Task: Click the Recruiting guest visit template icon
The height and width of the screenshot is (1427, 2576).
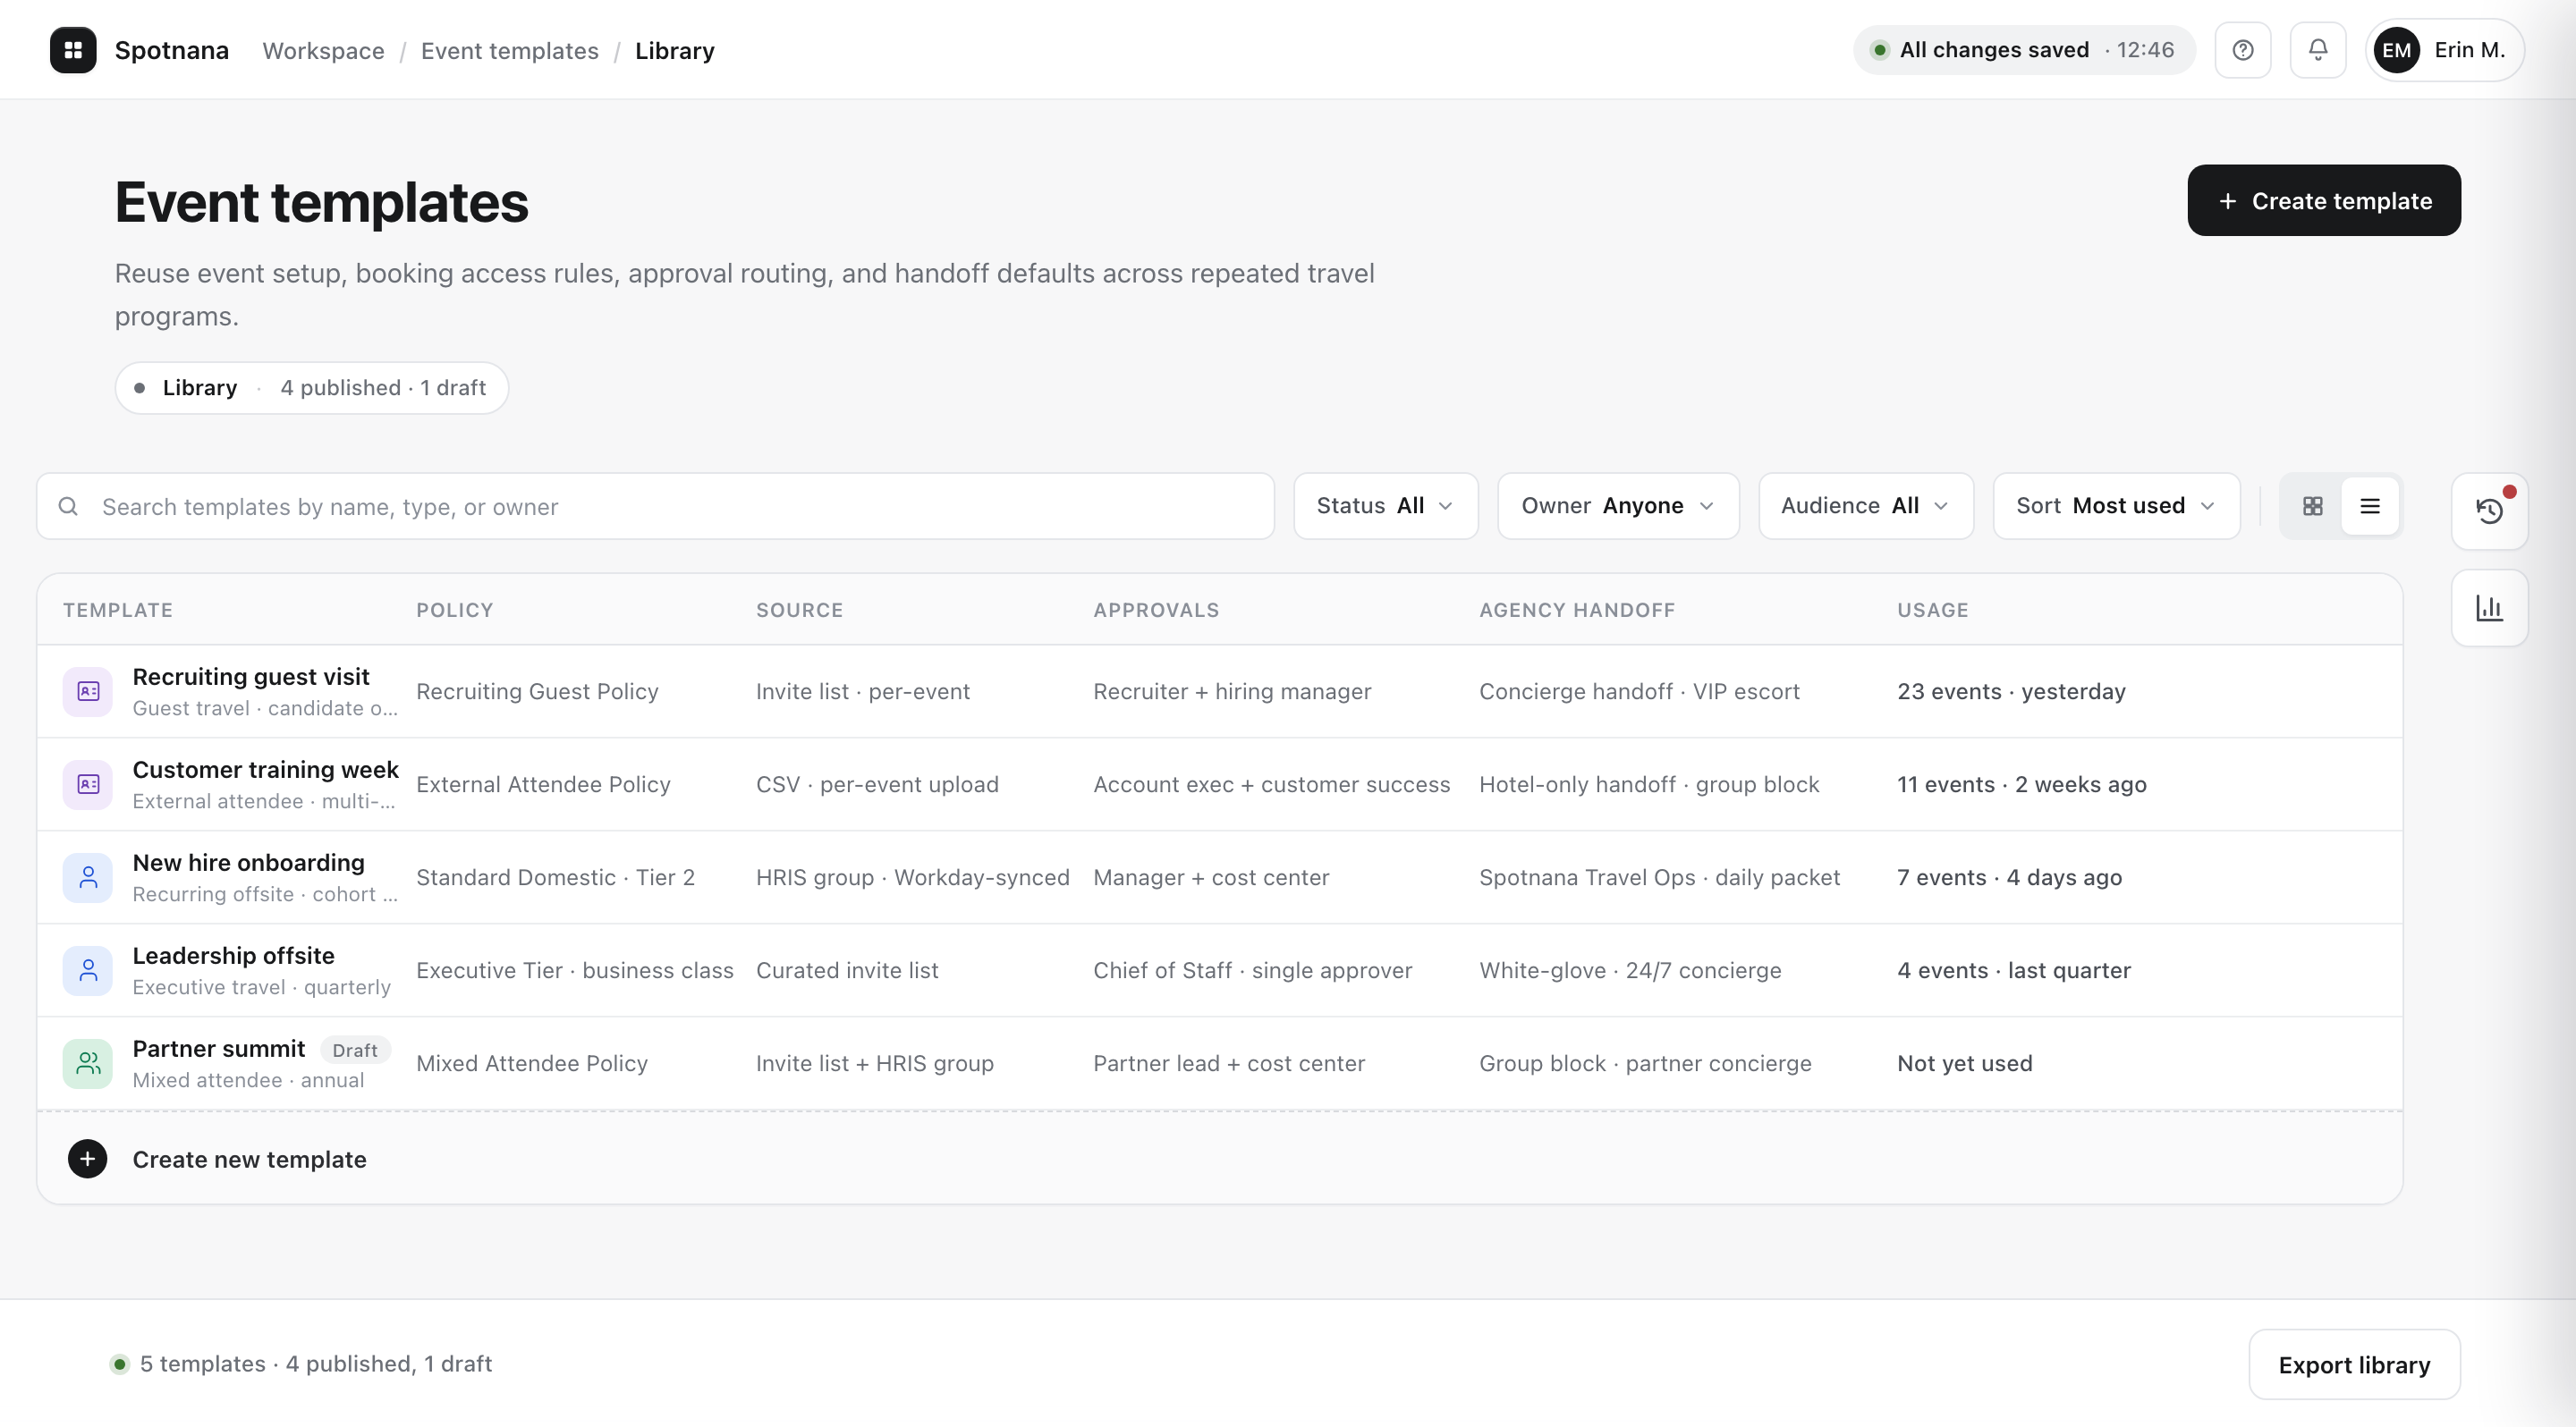Action: [x=88, y=691]
